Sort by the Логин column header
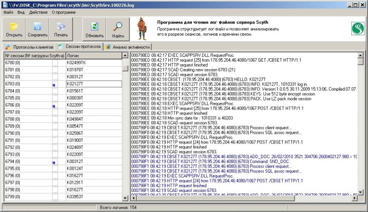 click(x=93, y=55)
